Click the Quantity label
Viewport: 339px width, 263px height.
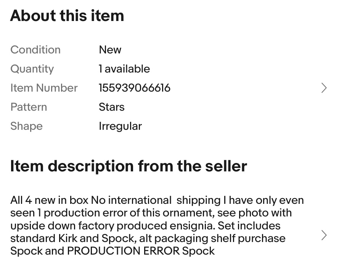(32, 69)
